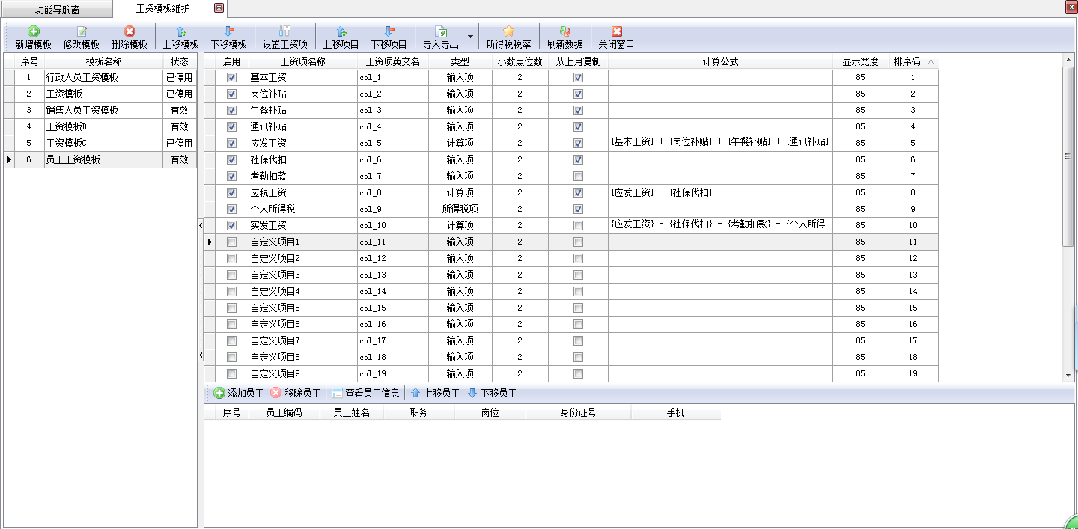
Task: Open the 导入导出 dropdown arrow
Action: click(470, 36)
